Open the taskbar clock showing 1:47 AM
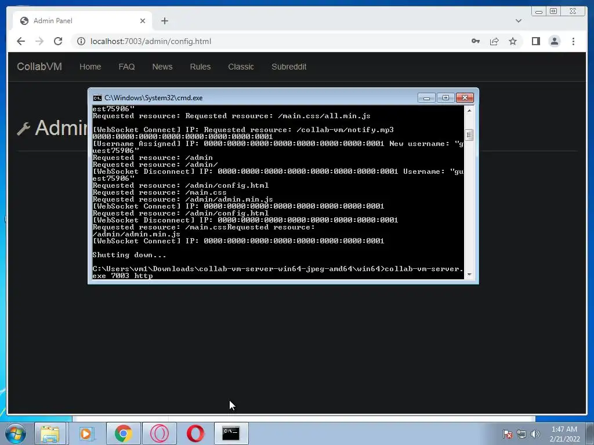 (x=564, y=434)
